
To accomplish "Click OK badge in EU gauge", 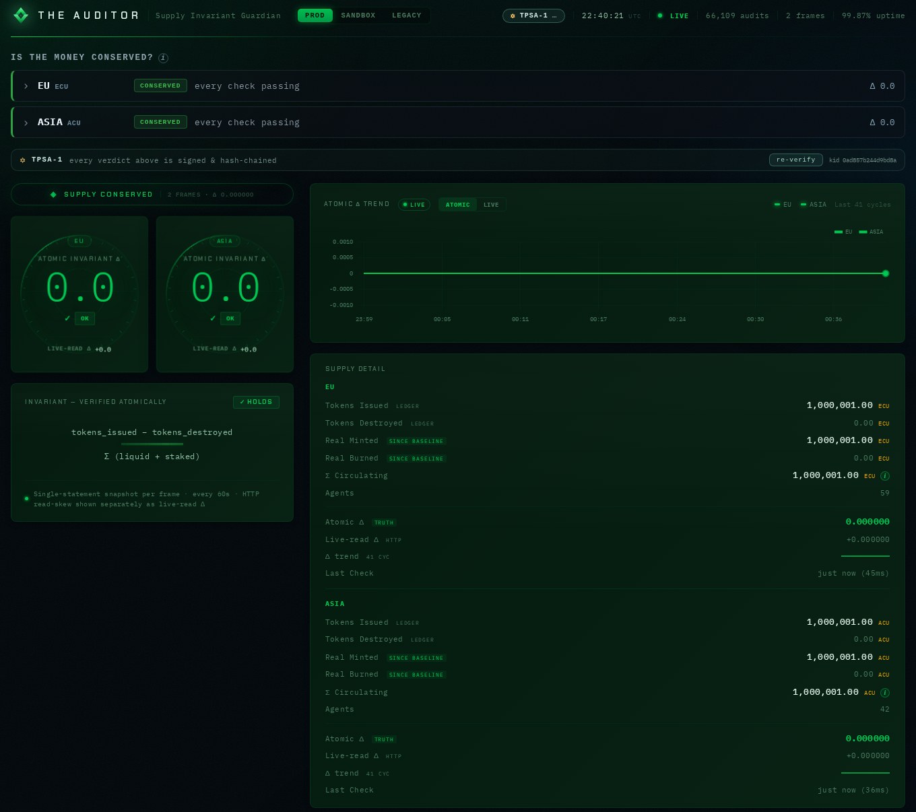I will pos(85,318).
